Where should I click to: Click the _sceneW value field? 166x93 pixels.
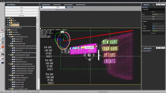158,26
